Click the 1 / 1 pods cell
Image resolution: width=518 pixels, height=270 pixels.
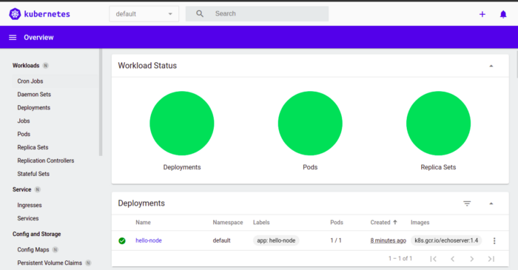point(336,240)
